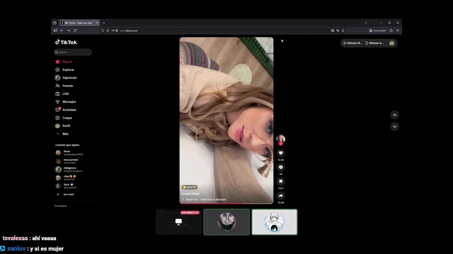Open the Para ti feed
The height and width of the screenshot is (254, 453).
67,62
